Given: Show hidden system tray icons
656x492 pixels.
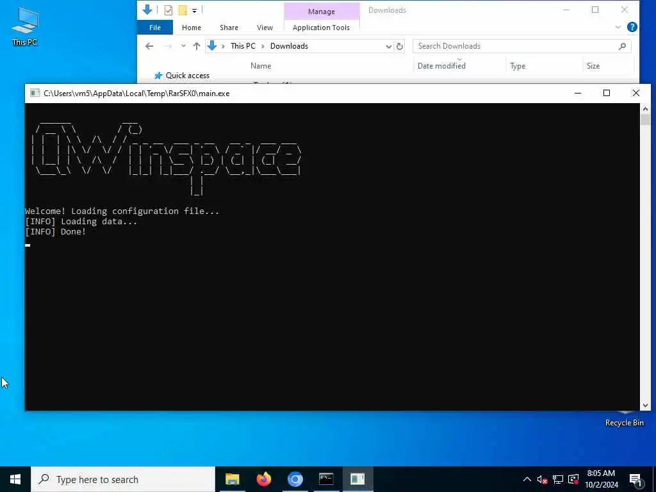Looking at the screenshot, I should click(527, 479).
